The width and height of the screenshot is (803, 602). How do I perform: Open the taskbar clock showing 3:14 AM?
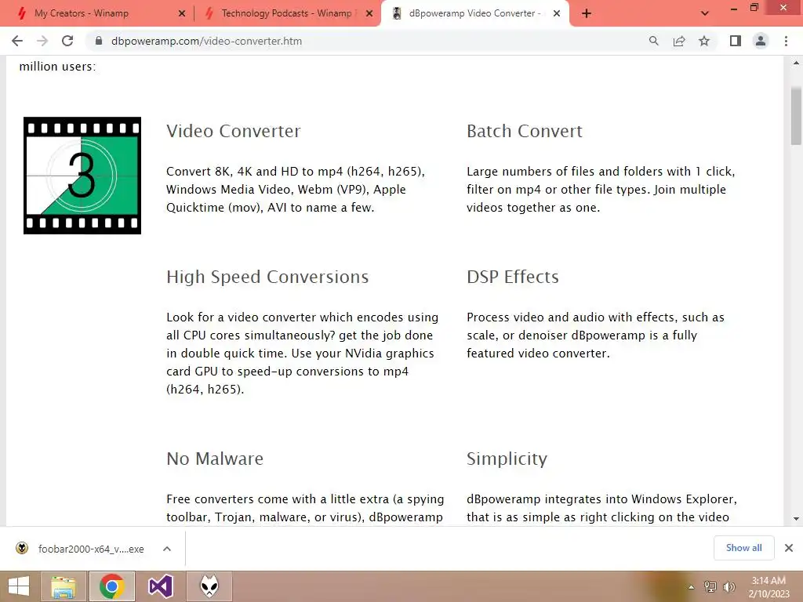click(768, 587)
